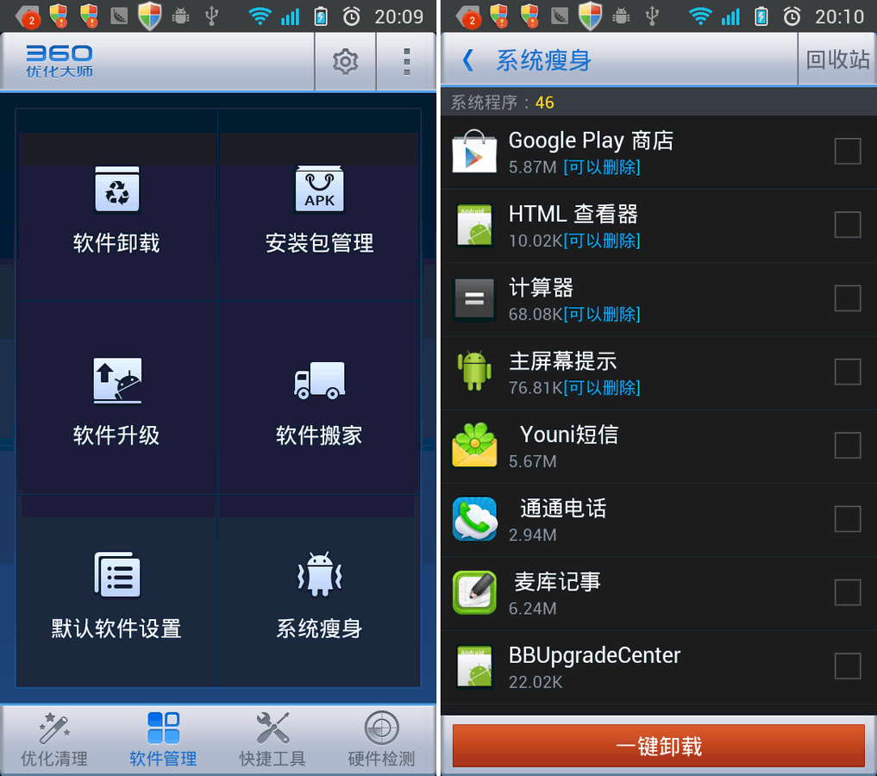
Task: Switch to the 硬件检测 tab
Action: click(x=381, y=741)
